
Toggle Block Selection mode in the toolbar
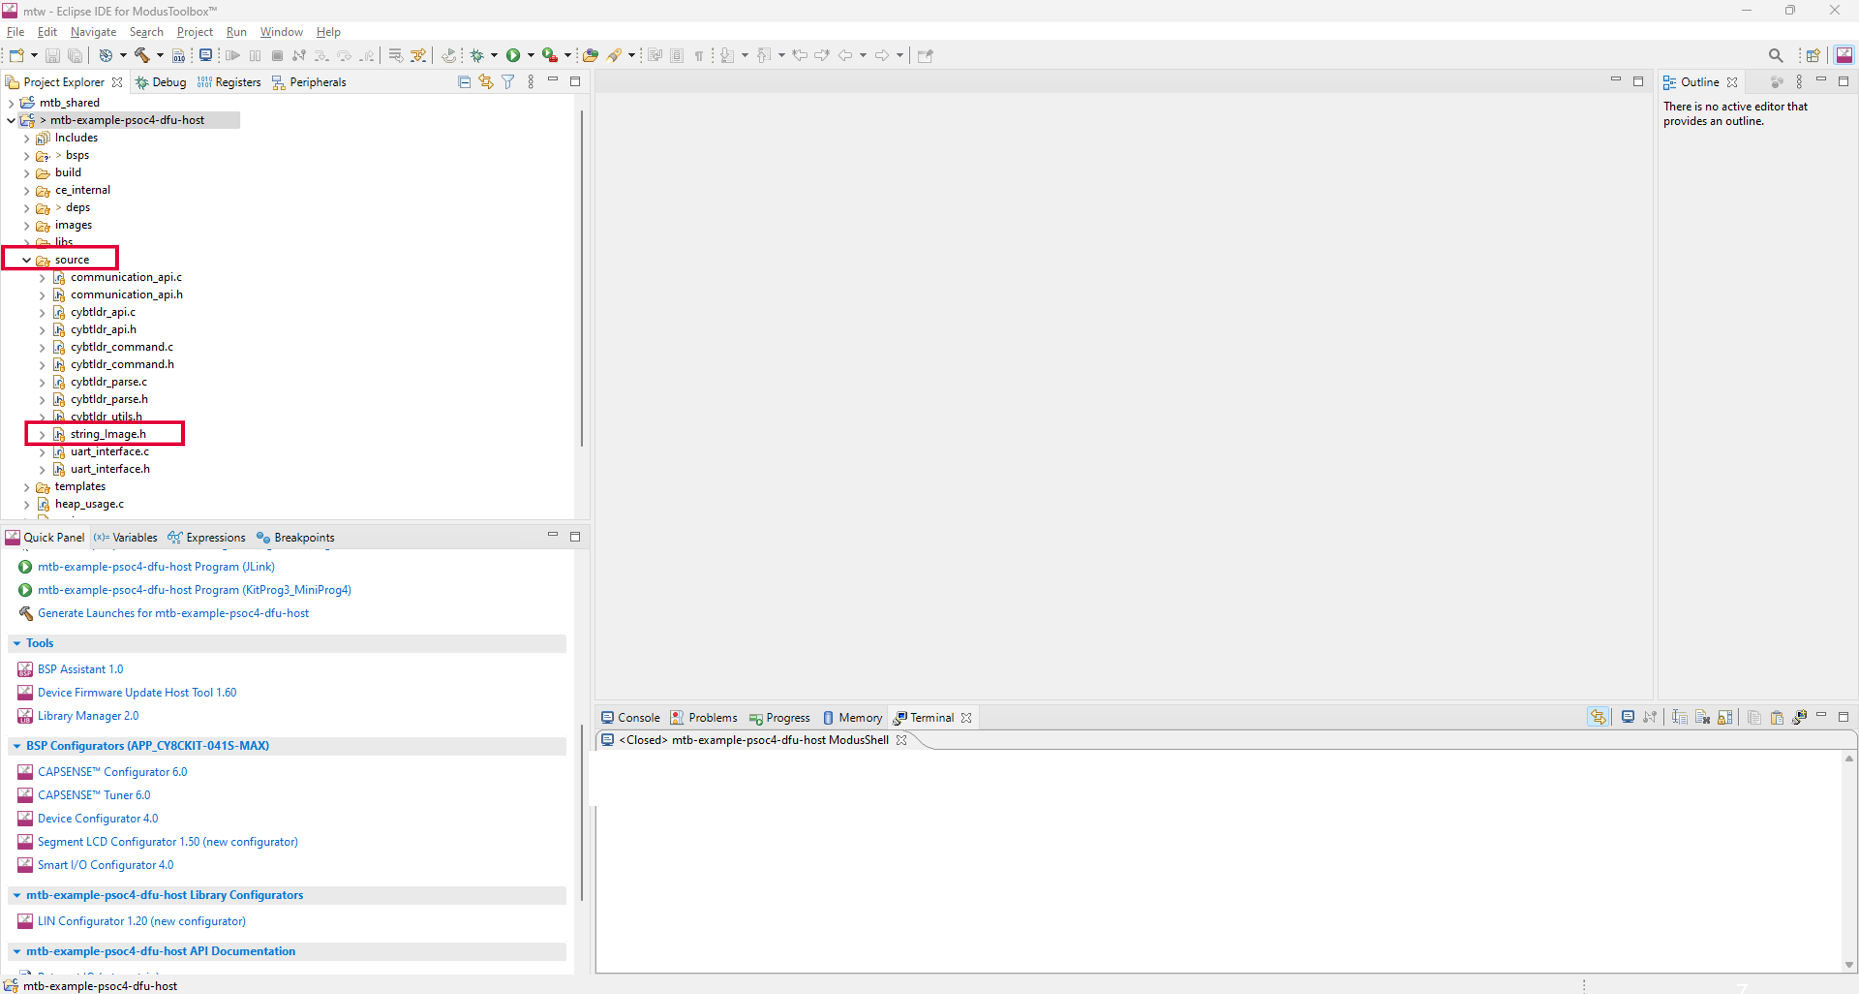pyautogui.click(x=677, y=56)
